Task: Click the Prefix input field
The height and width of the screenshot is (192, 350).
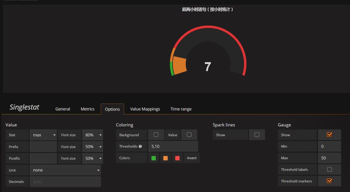Action: tap(43, 146)
